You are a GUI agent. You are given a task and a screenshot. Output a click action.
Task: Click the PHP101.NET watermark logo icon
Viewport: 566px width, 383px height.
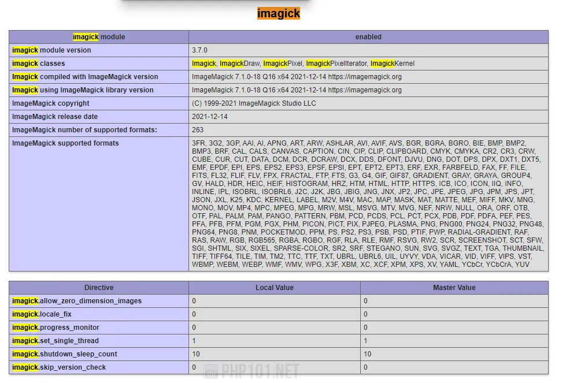coord(212,371)
